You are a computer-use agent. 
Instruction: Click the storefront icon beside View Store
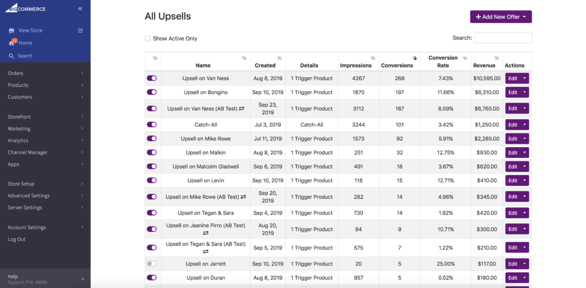tap(11, 30)
